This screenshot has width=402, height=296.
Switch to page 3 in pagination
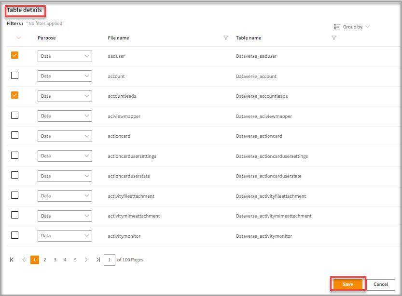(55, 260)
